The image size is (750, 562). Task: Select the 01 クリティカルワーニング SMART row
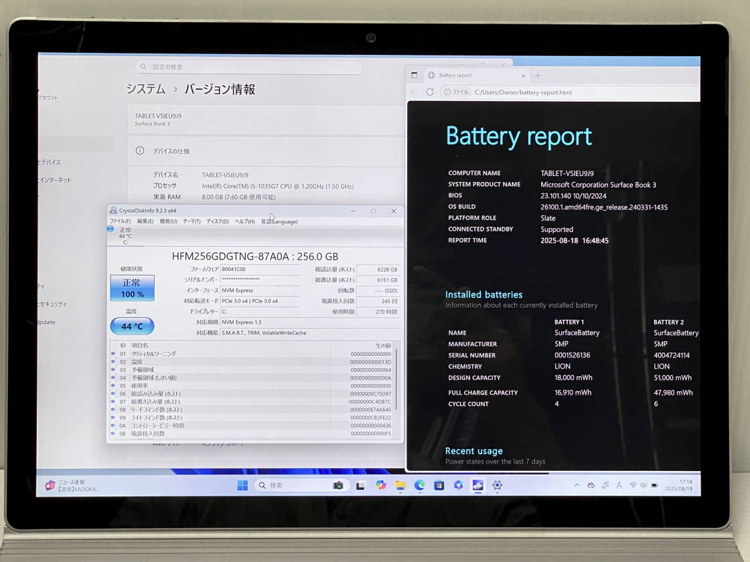click(x=252, y=354)
